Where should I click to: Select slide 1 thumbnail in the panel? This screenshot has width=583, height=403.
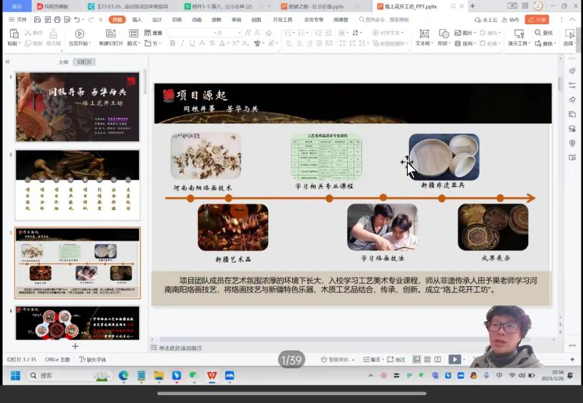(x=78, y=107)
